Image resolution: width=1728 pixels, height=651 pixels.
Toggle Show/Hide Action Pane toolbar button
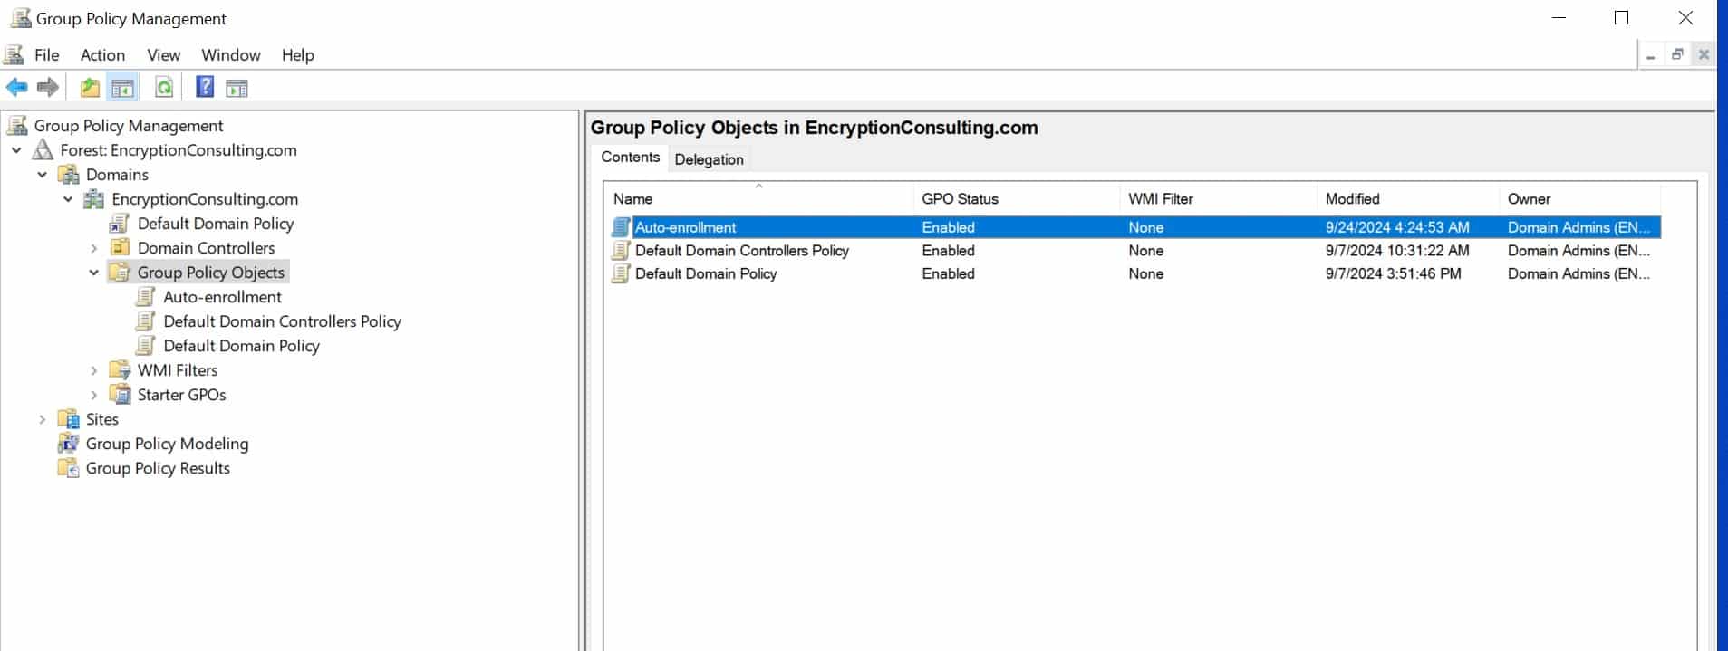tap(237, 88)
